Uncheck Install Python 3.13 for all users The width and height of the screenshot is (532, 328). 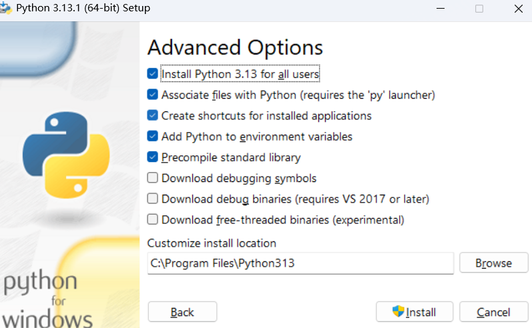[152, 73]
